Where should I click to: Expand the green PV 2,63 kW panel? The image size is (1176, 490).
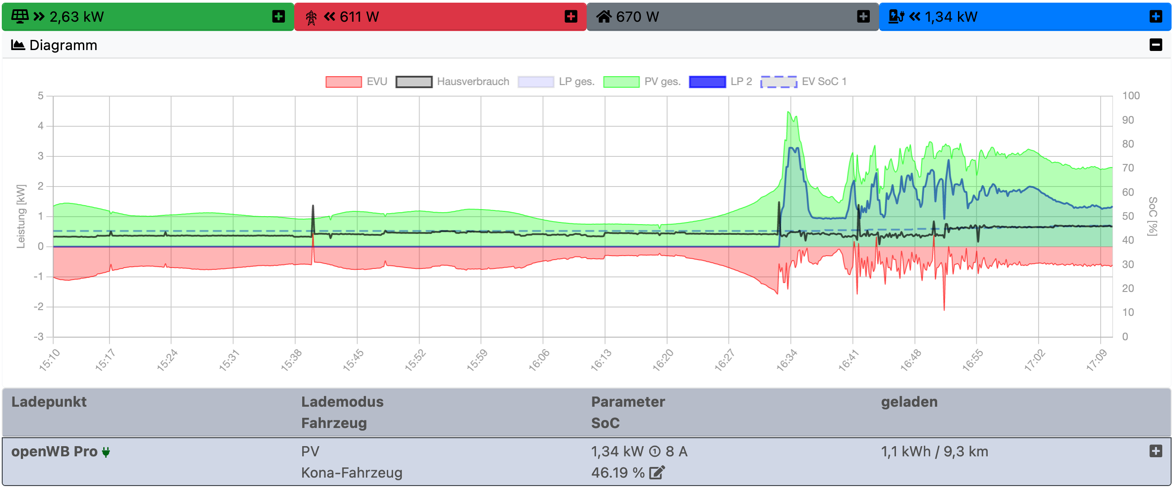click(x=278, y=17)
